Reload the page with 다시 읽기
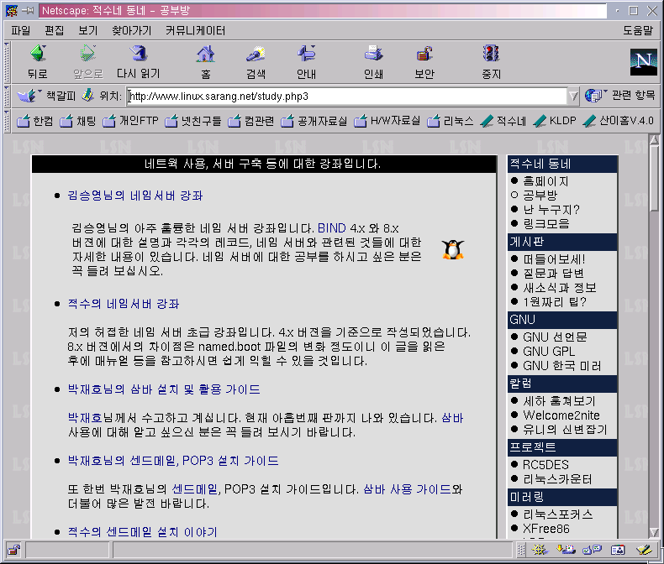The image size is (664, 564). (x=138, y=62)
